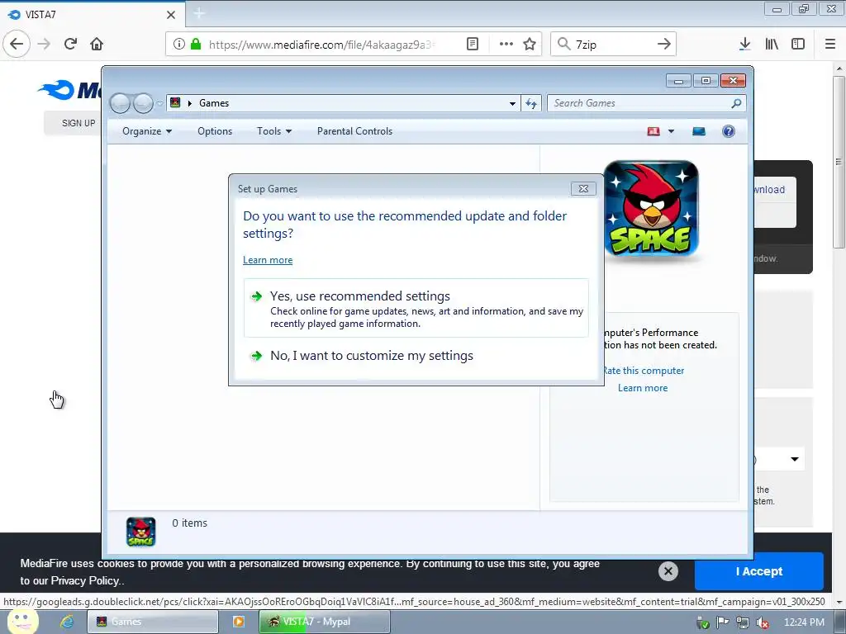Open Learn more under Rate this computer
This screenshot has width=846, height=634.
pos(643,388)
